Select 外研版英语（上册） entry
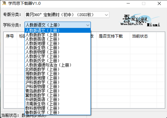 [58, 100]
